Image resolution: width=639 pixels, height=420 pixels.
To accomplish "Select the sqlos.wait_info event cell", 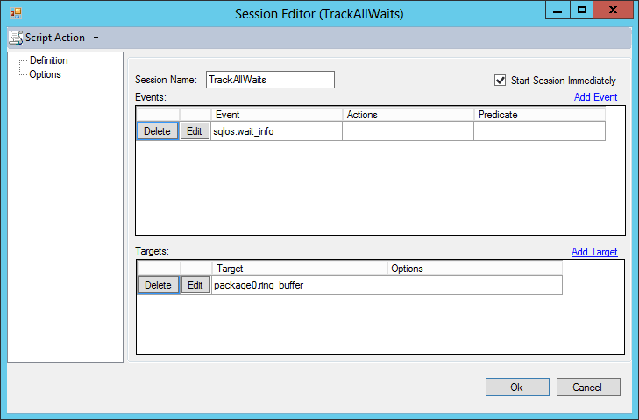I will [x=276, y=131].
